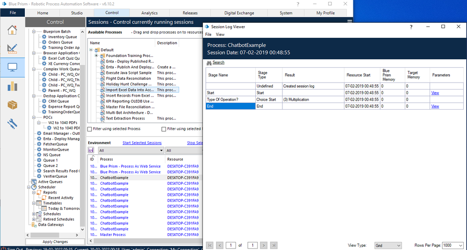Click gear icon of CRM Queue
Screen dimensions: 467x250
(x=44, y=101)
